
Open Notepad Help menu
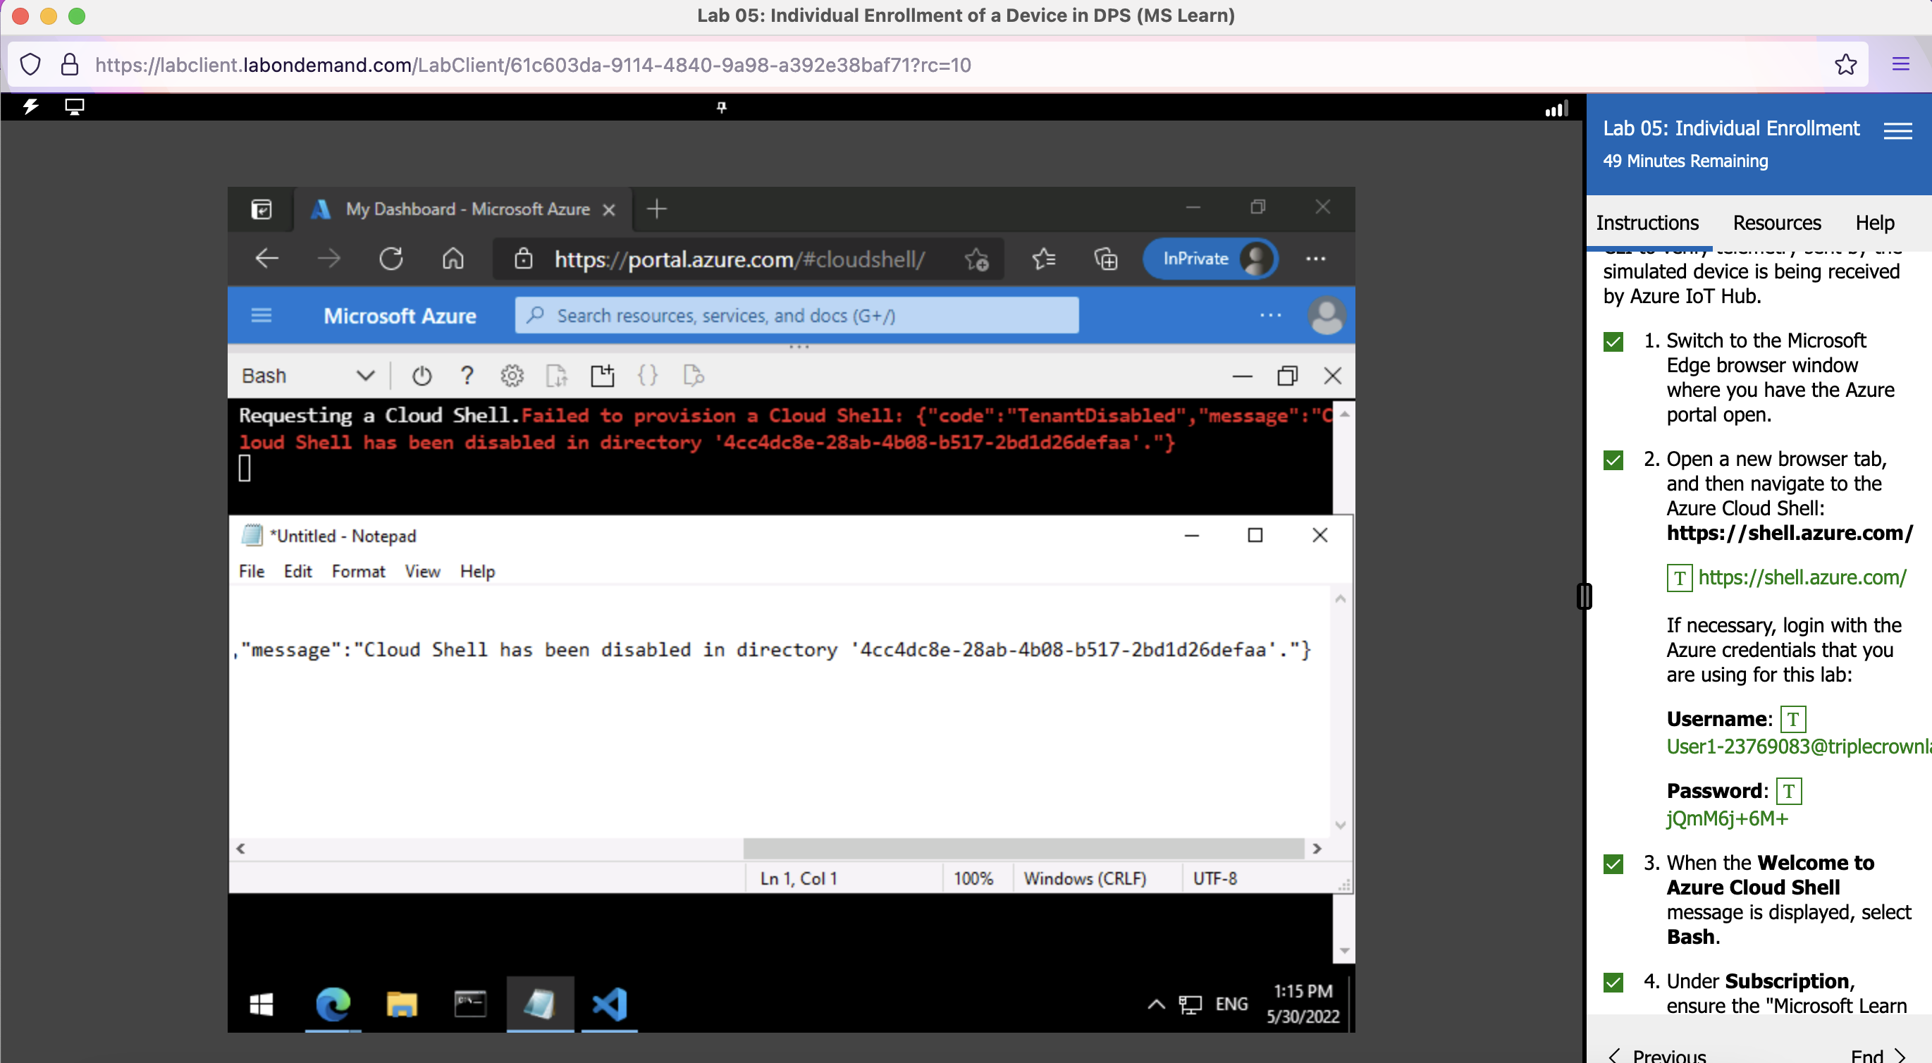[x=478, y=571]
